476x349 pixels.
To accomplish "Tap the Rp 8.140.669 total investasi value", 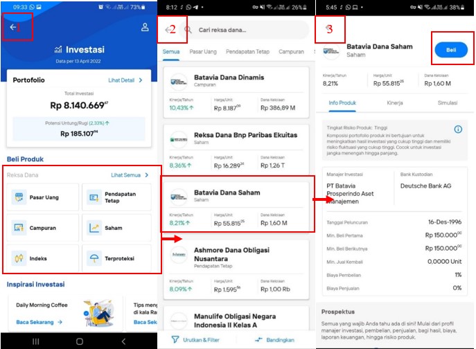I will point(79,105).
